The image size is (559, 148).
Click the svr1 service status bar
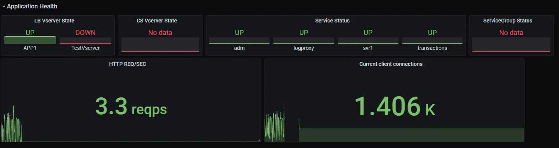368,41
